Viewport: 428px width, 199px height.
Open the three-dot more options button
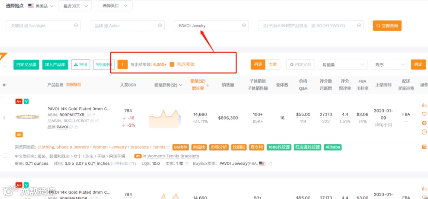pos(123,65)
